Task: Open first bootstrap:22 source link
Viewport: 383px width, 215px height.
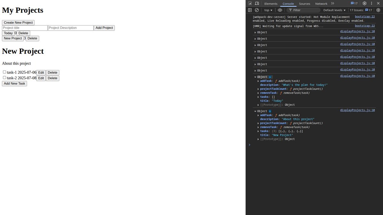Action: (x=365, y=16)
